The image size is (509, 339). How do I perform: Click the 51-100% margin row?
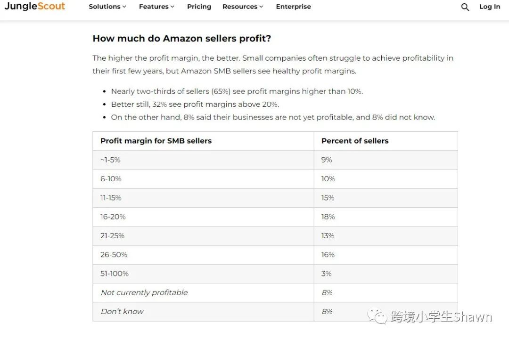point(275,274)
